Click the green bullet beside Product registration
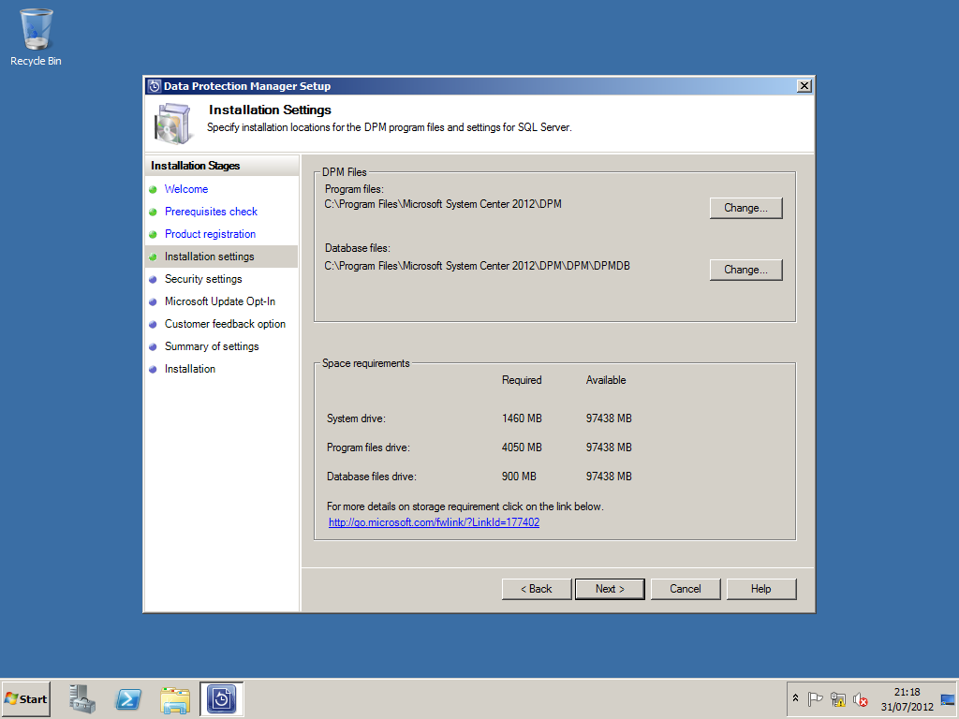Image resolution: width=959 pixels, height=719 pixels. [x=153, y=235]
